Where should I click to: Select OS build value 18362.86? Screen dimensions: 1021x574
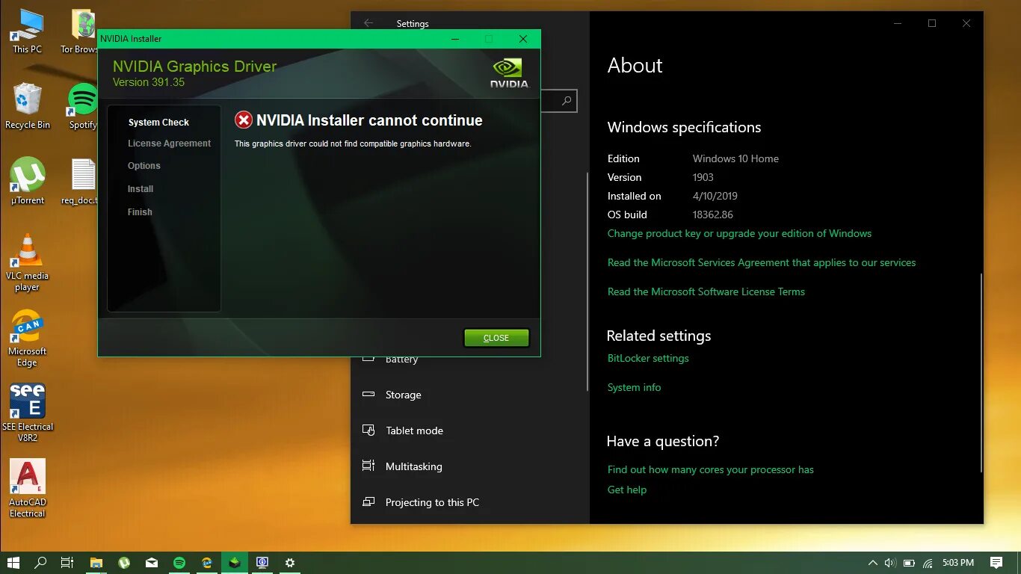pos(712,215)
